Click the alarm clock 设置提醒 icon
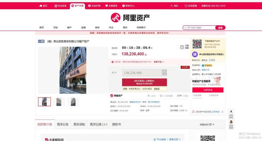The width and height of the screenshot is (262, 141). click(x=182, y=47)
